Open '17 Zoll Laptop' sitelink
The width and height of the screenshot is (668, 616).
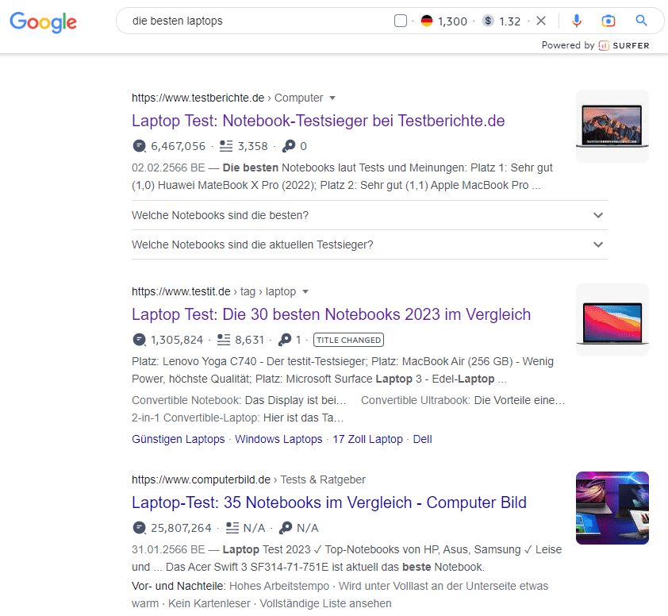(367, 439)
